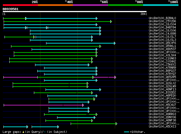
Task: Click the cyan ~100% identity legend segment
Action: [x=161, y=5]
